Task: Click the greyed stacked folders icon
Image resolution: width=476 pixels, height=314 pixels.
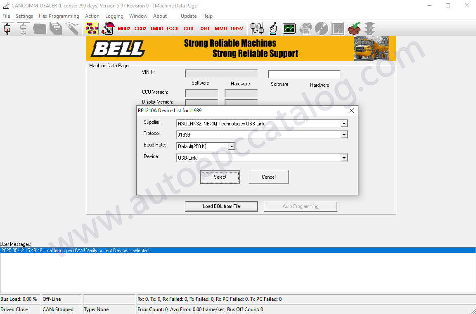Action: point(56,28)
